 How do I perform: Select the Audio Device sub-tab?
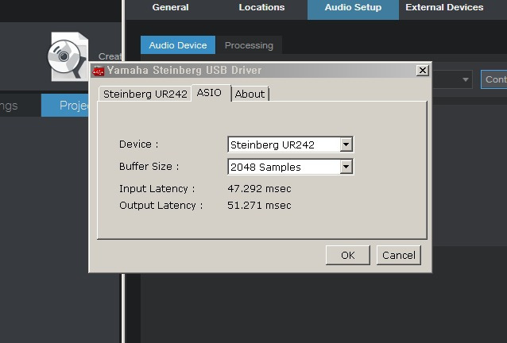178,45
